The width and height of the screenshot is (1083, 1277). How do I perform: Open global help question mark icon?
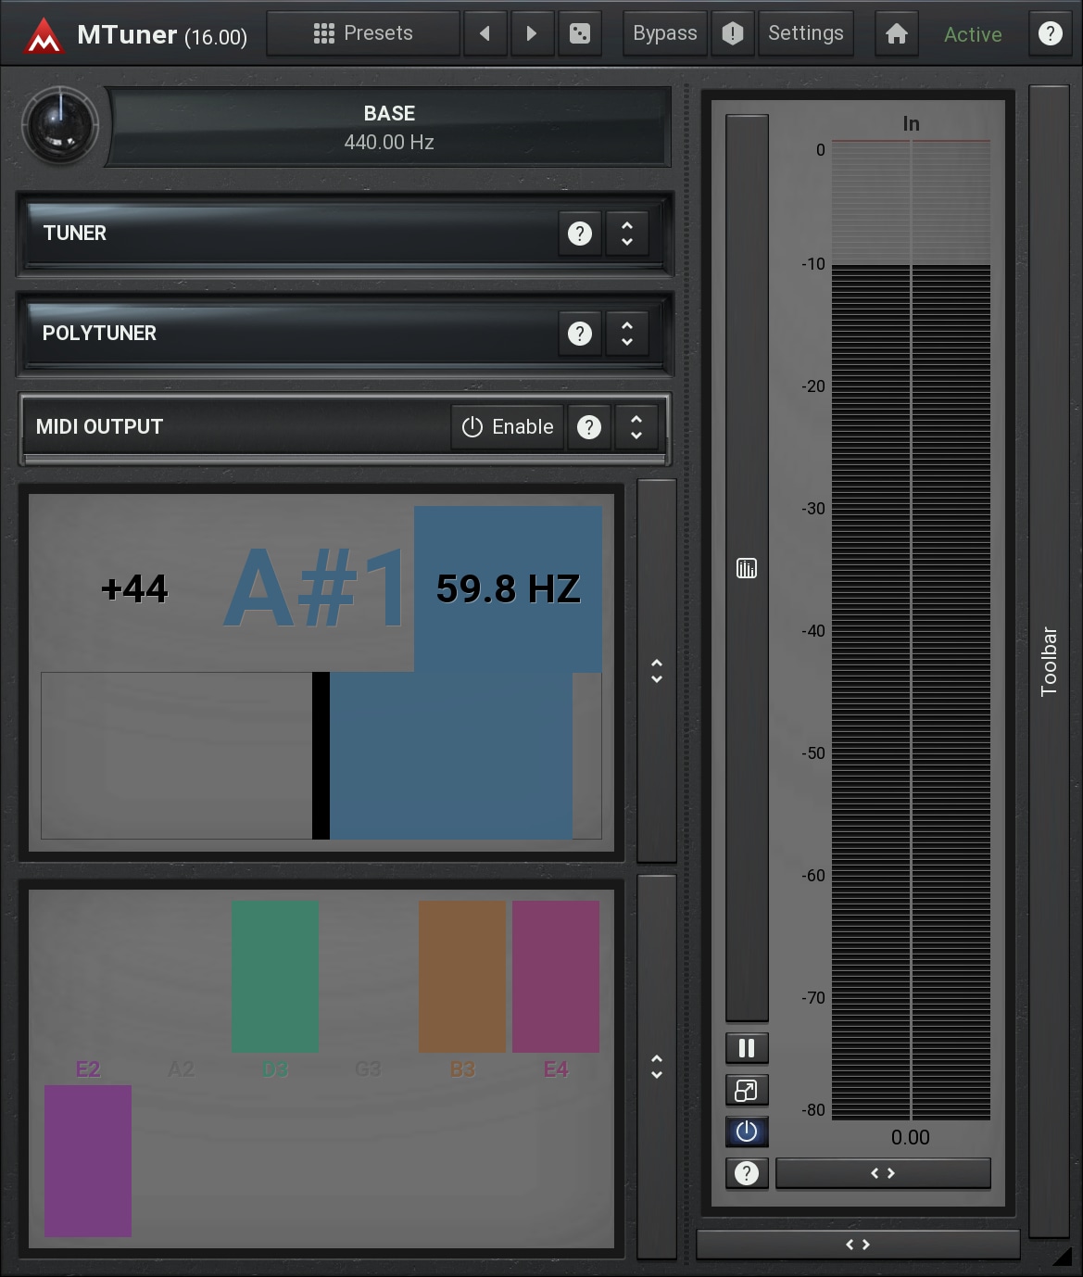pyautogui.click(x=1051, y=33)
